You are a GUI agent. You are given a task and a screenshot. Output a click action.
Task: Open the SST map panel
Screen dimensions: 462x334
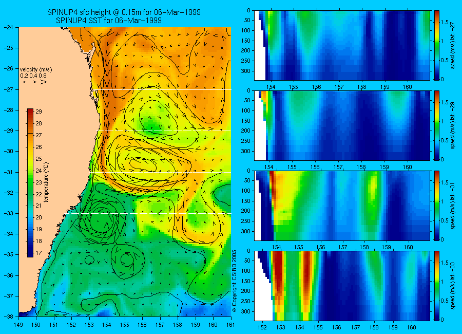[125, 172]
